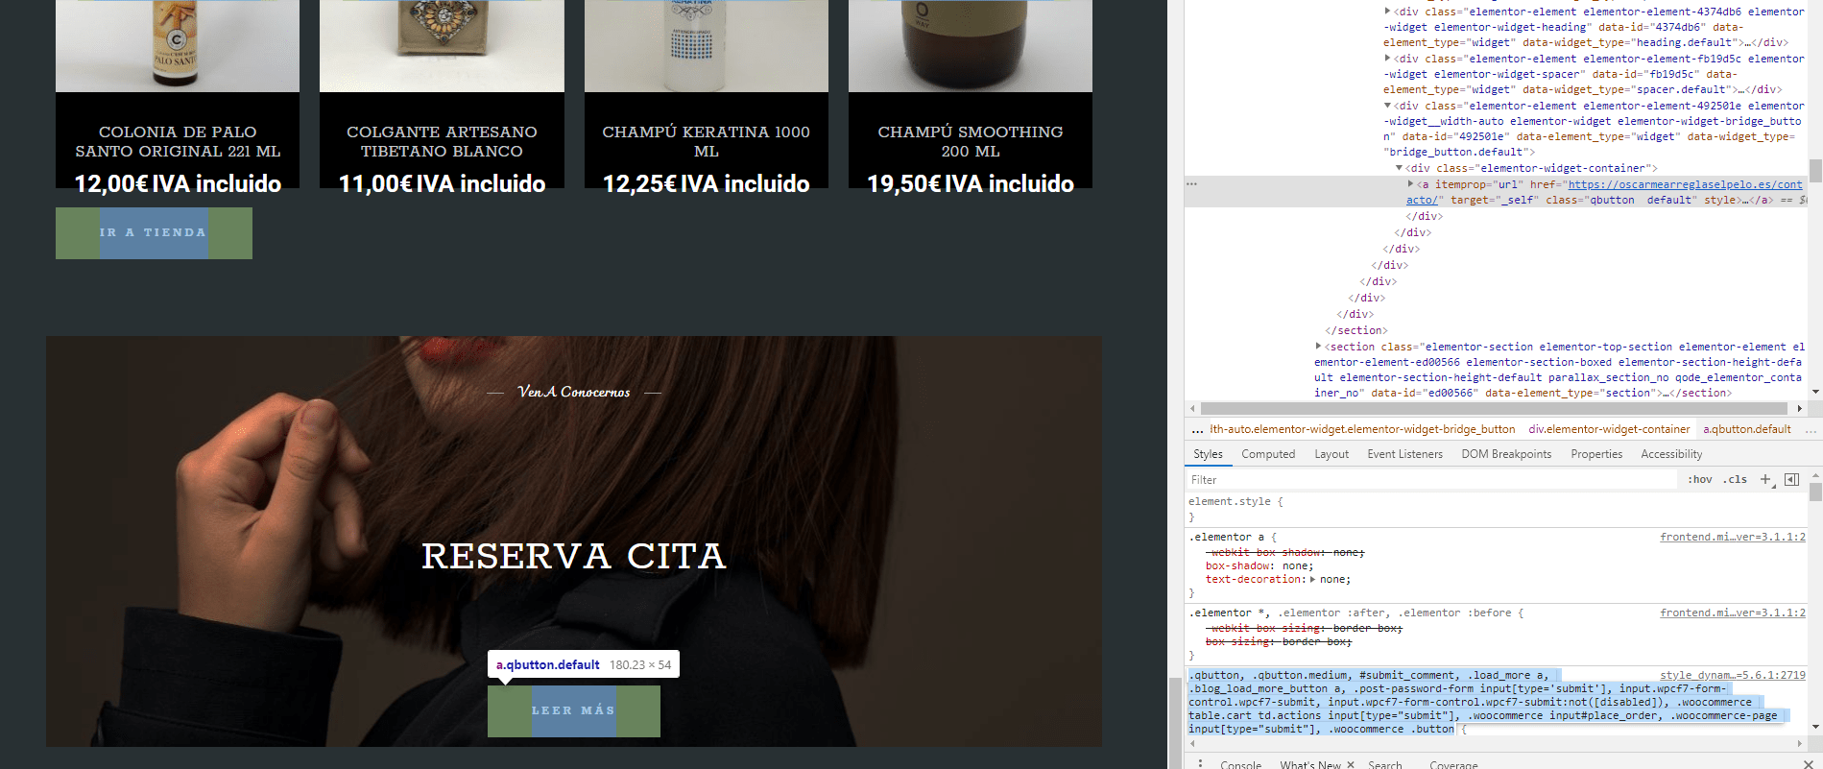
Task: Click the Ven A Conocernos subtitle text
Action: pos(574,392)
